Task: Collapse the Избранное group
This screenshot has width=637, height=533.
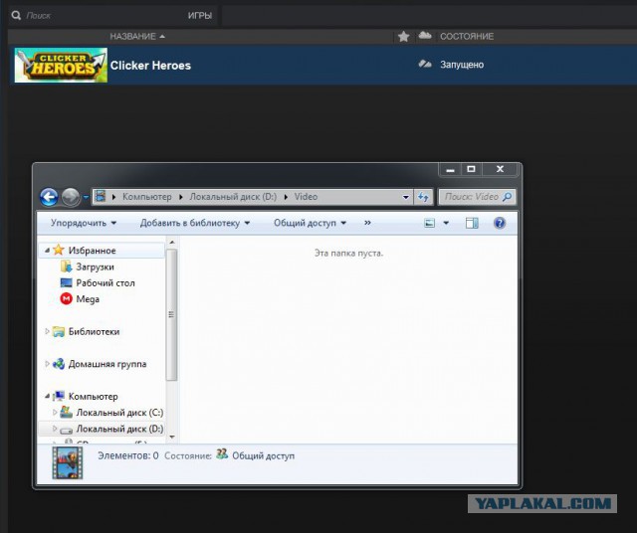Action: pyautogui.click(x=47, y=250)
